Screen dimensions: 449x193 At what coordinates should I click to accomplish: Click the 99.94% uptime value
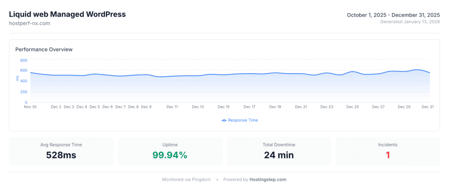coord(170,155)
